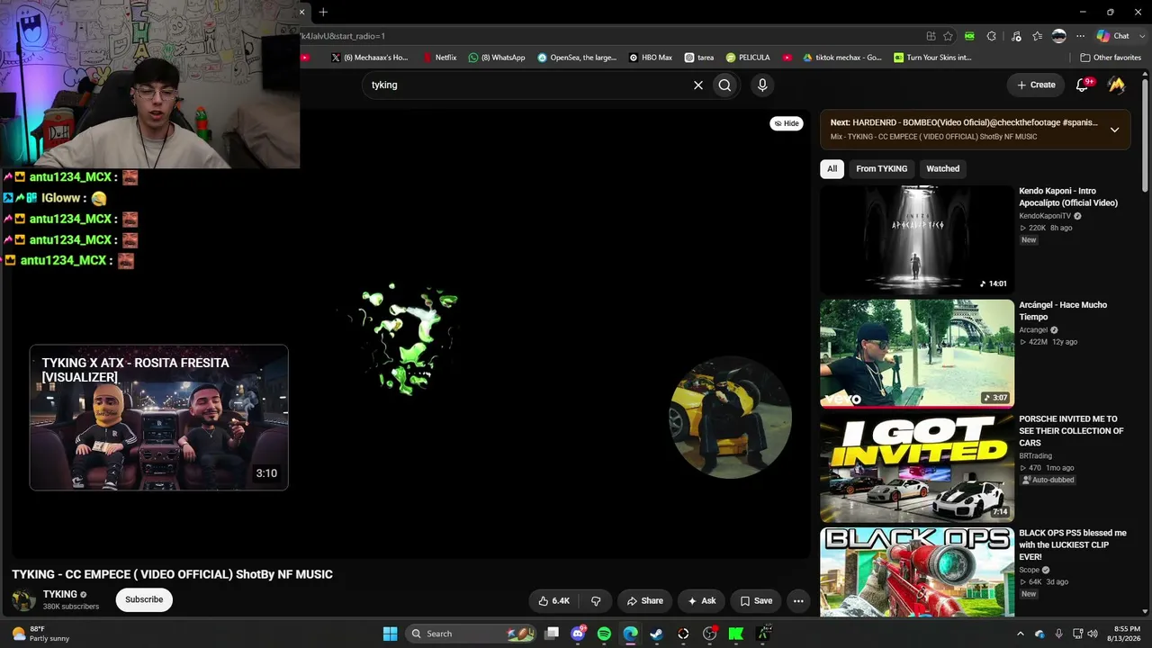This screenshot has width=1152, height=648.
Task: Open Copilot Chat in the browser
Action: (x=1112, y=36)
